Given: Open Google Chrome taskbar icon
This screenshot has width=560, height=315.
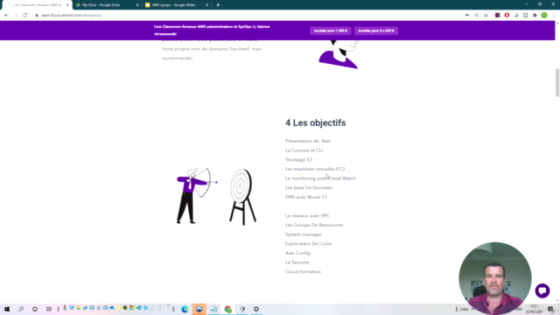Looking at the screenshot, I should (227, 309).
